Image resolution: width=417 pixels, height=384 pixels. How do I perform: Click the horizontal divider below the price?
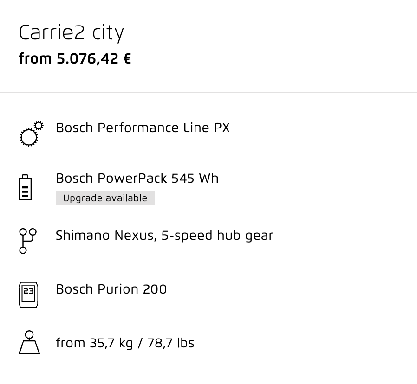pyautogui.click(x=208, y=92)
